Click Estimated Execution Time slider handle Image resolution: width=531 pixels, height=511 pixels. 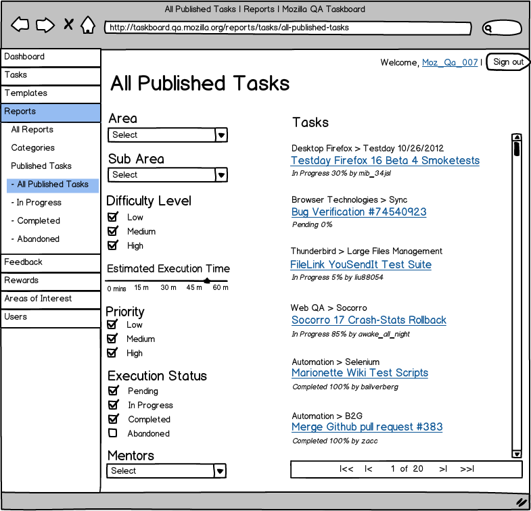(207, 281)
